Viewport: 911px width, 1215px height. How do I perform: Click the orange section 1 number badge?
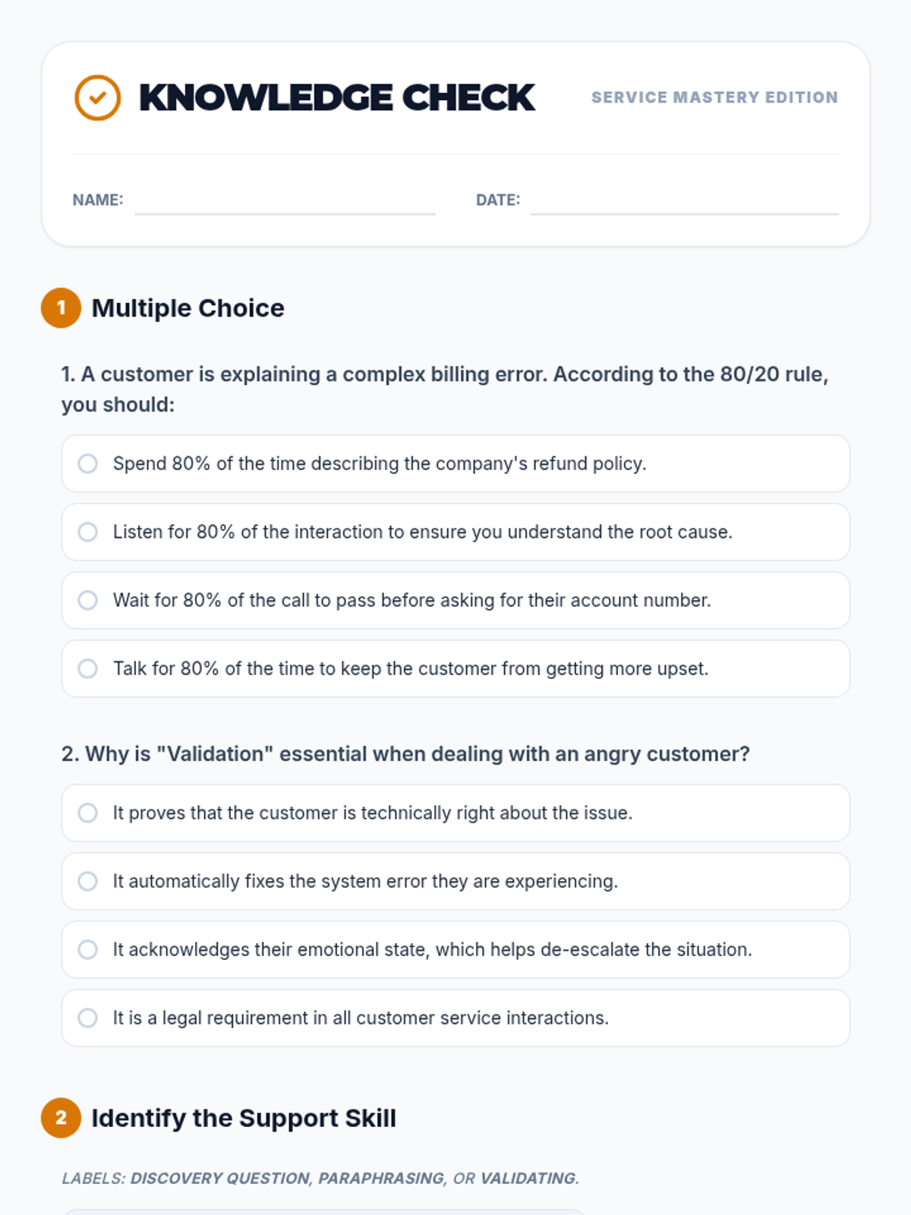click(61, 308)
